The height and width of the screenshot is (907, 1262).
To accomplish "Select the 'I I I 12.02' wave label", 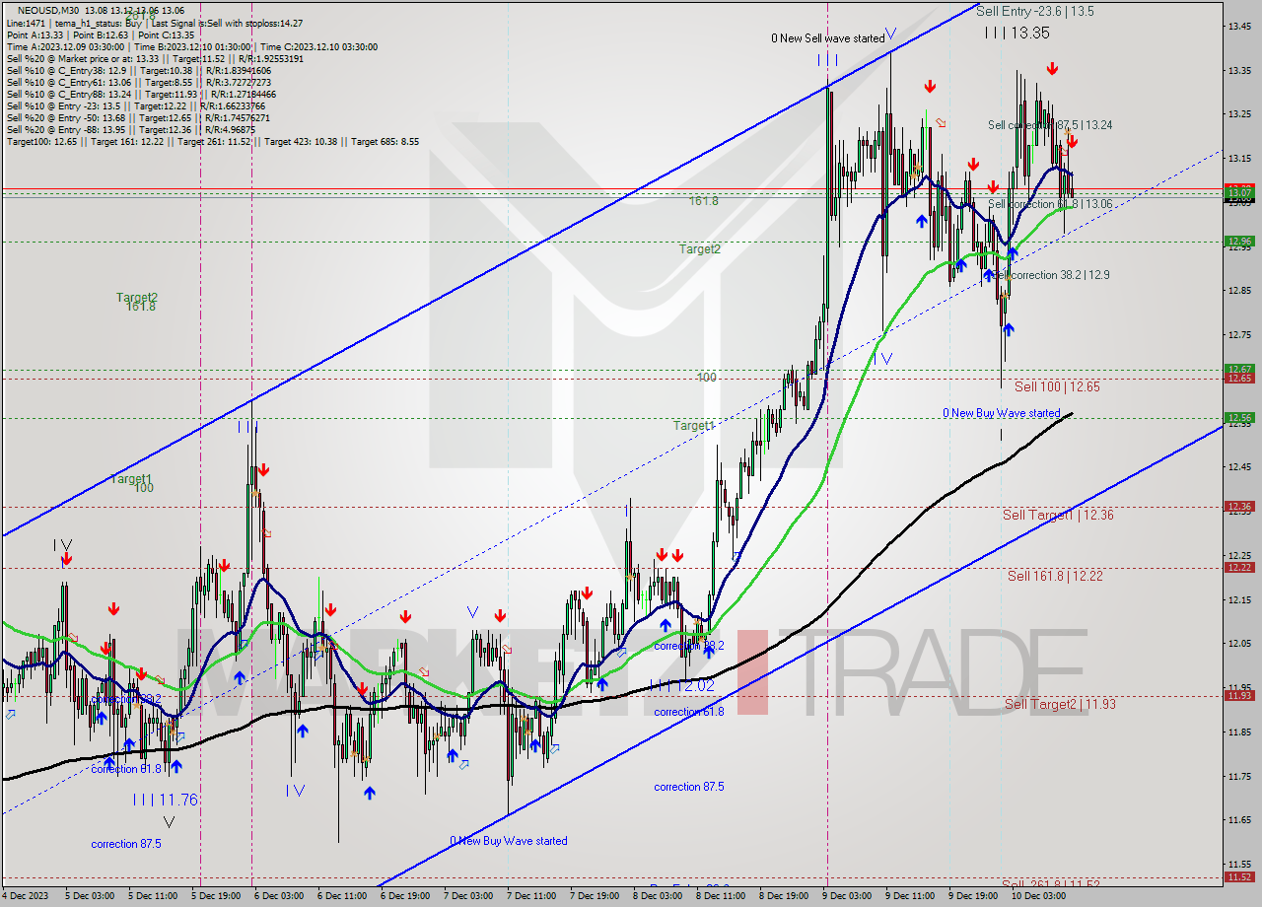I will [682, 684].
